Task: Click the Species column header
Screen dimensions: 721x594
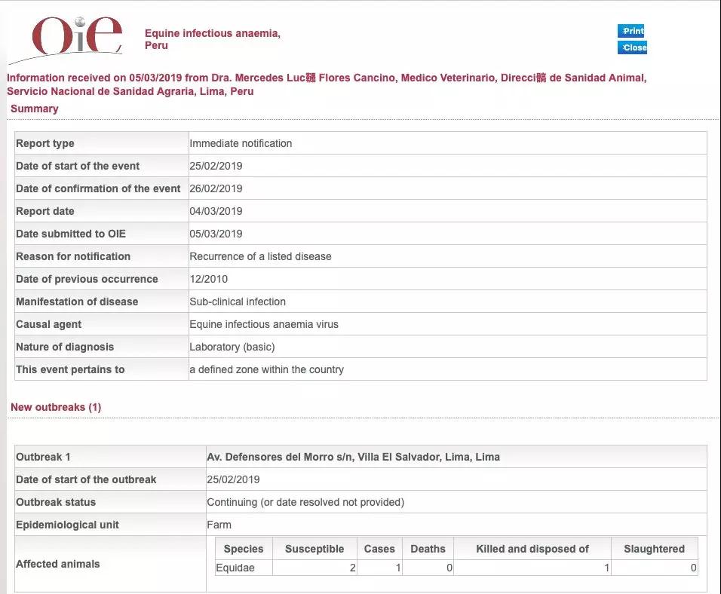Action: [244, 549]
